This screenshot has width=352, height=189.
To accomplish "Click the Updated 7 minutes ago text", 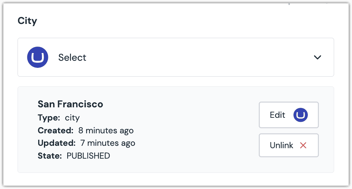I will point(86,143).
